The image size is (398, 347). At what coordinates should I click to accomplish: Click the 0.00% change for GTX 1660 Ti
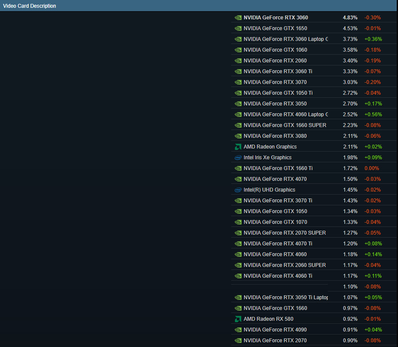click(x=372, y=168)
